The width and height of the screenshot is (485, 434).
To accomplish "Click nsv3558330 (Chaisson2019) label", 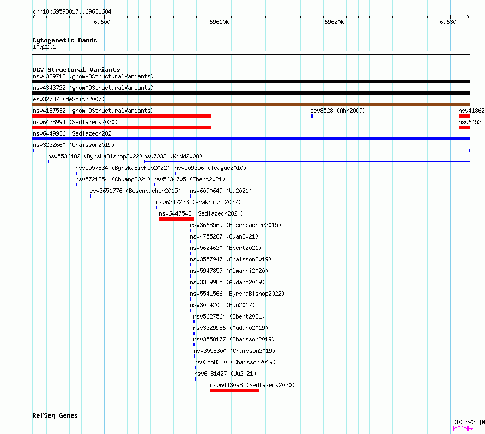I will tap(235, 362).
